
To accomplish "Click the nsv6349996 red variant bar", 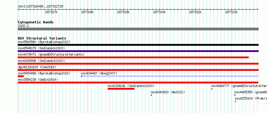I will (x=138, y=64).
